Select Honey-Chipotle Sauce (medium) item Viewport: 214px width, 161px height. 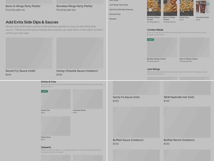[x=80, y=53]
